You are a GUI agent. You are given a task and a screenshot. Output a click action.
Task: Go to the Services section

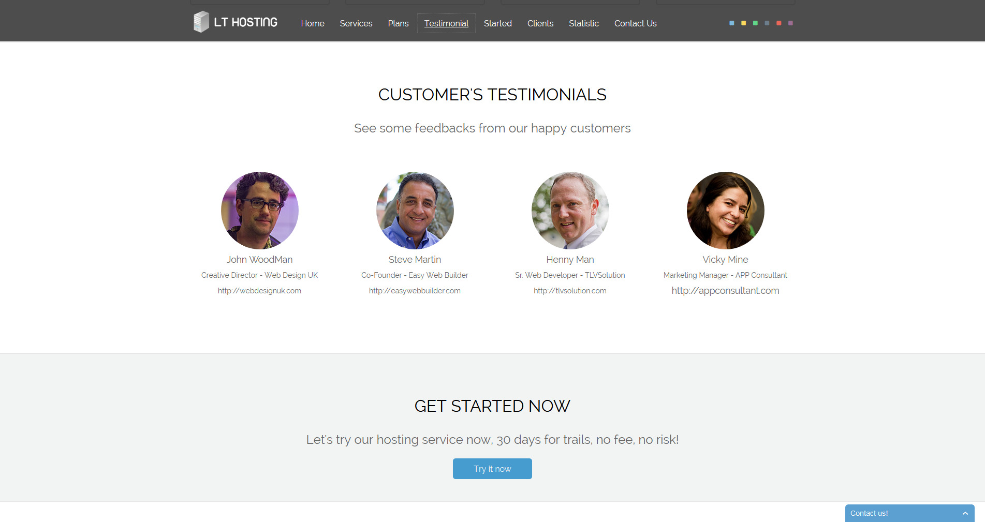coord(356,23)
